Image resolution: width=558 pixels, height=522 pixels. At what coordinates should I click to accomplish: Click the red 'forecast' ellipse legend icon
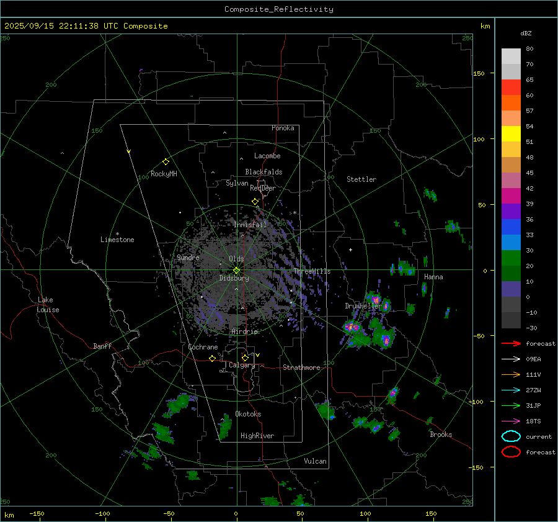(511, 452)
